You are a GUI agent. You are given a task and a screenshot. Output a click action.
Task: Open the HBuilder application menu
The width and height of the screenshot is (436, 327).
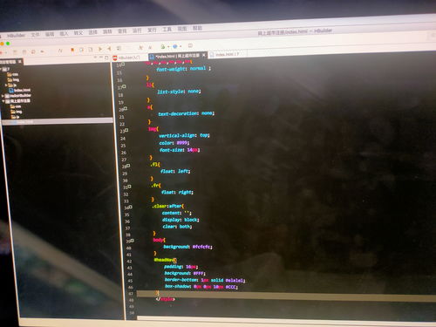[16, 36]
